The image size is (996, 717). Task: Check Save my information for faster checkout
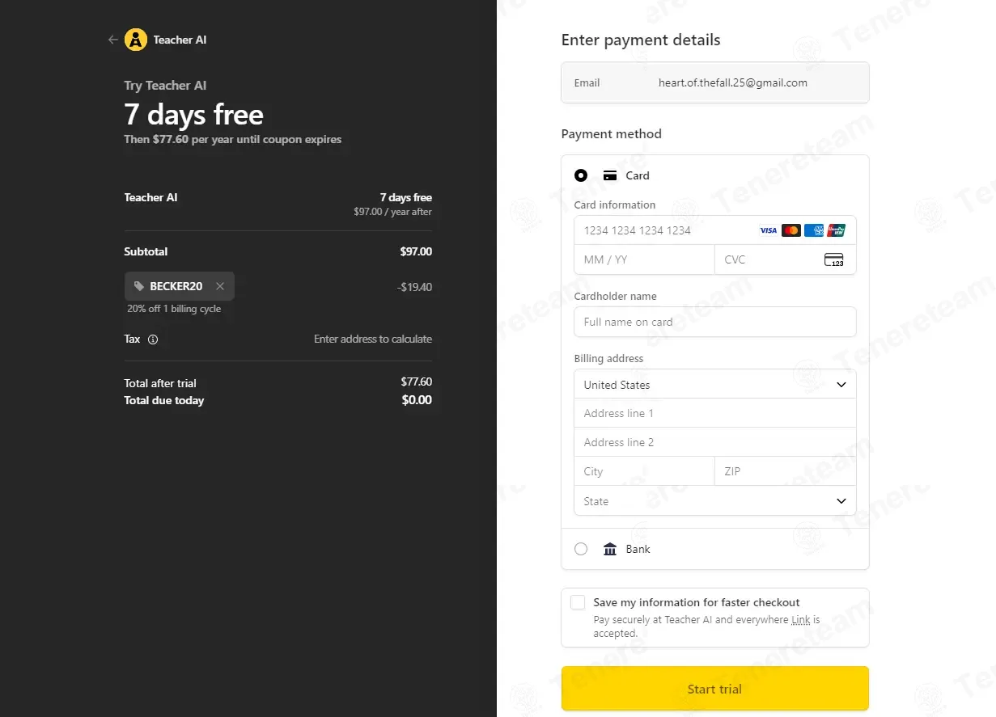[x=578, y=602]
